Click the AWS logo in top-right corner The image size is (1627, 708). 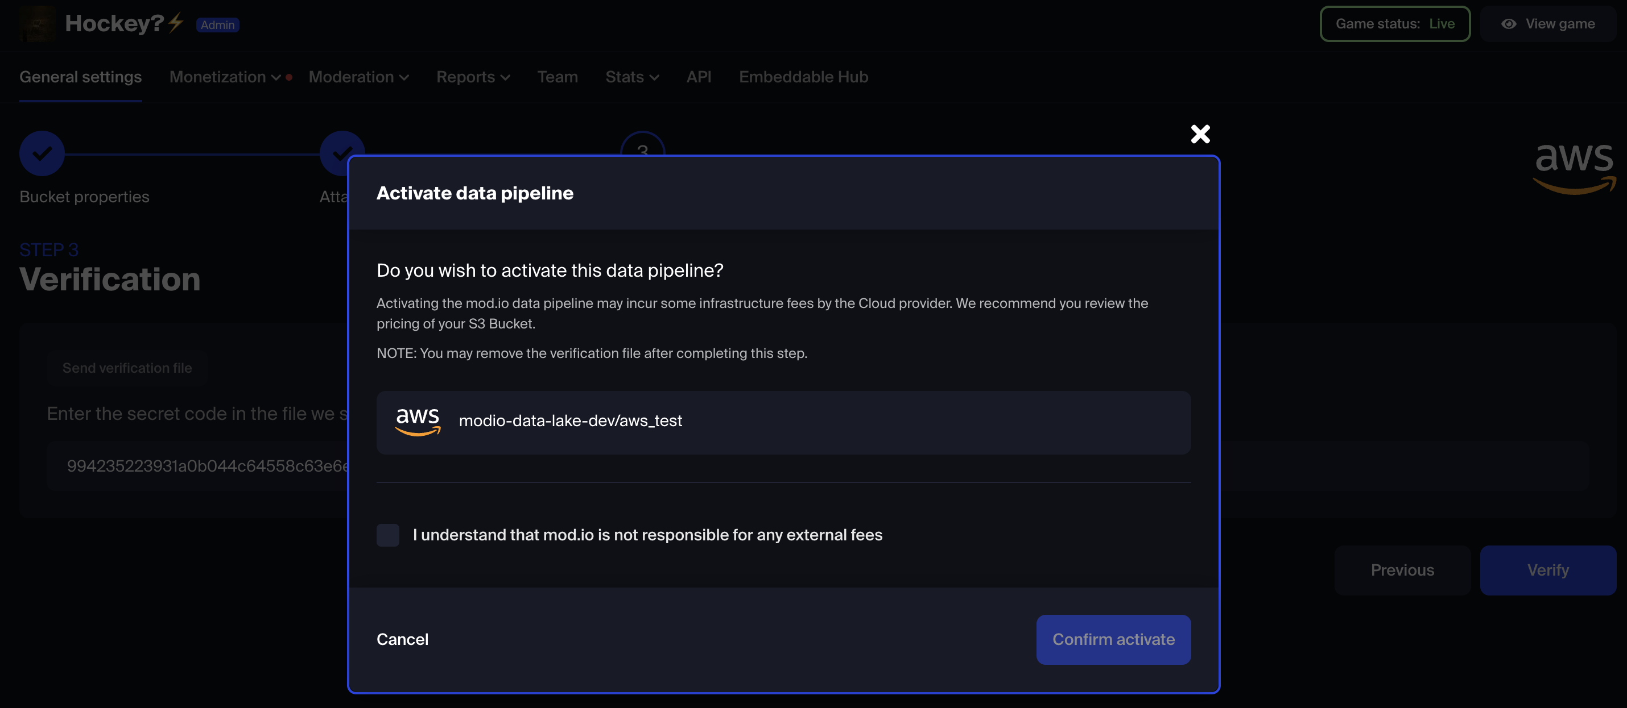(1574, 169)
